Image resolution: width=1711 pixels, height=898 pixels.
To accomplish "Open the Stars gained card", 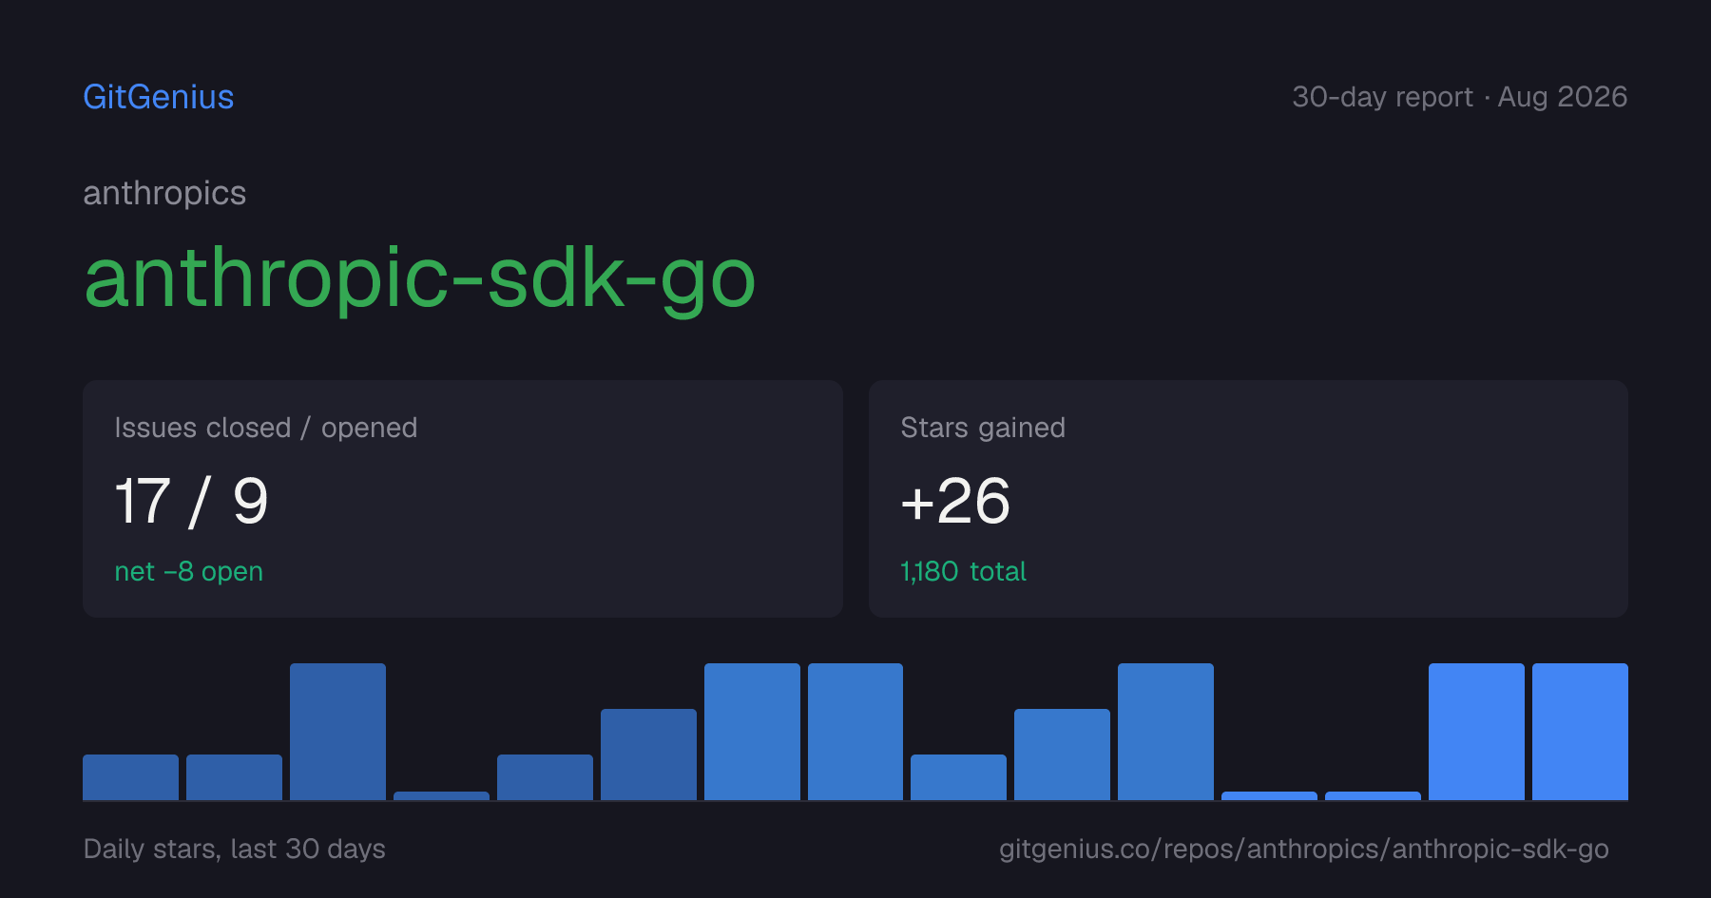I will pos(1248,499).
